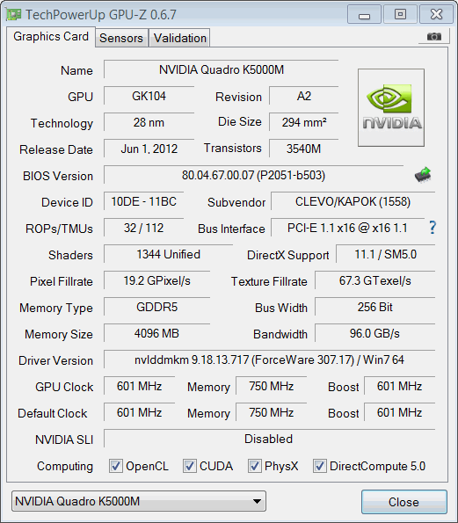Image resolution: width=458 pixels, height=523 pixels.
Task: Switch to the Sensors tab
Action: (121, 38)
